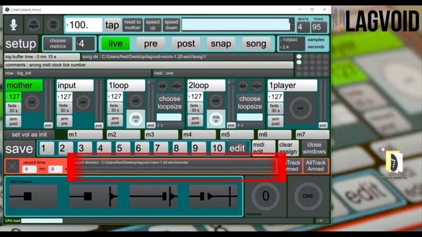Click the 'save' button
Image resolution: width=422 pixels, height=237 pixels.
click(19, 149)
